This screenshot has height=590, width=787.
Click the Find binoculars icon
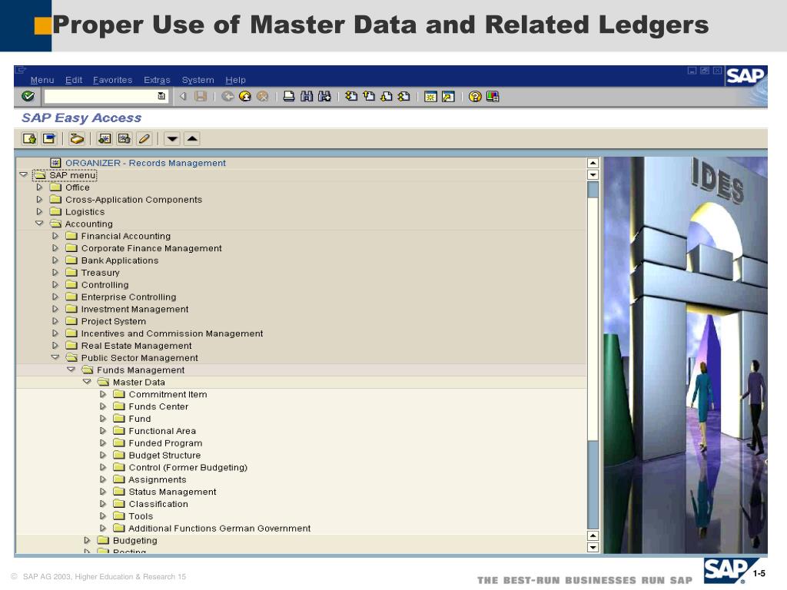click(x=307, y=96)
